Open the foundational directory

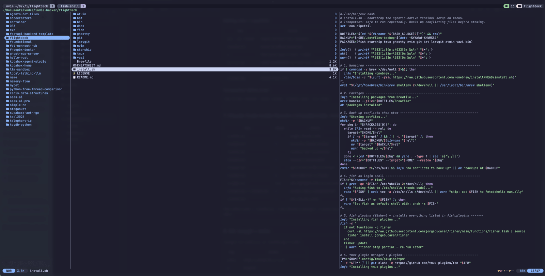[20, 42]
